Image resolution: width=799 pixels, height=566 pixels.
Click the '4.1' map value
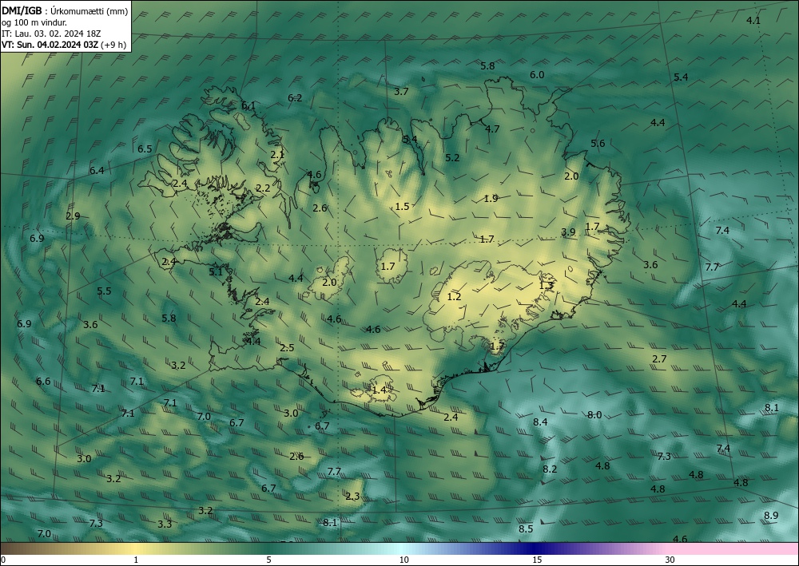[753, 21]
